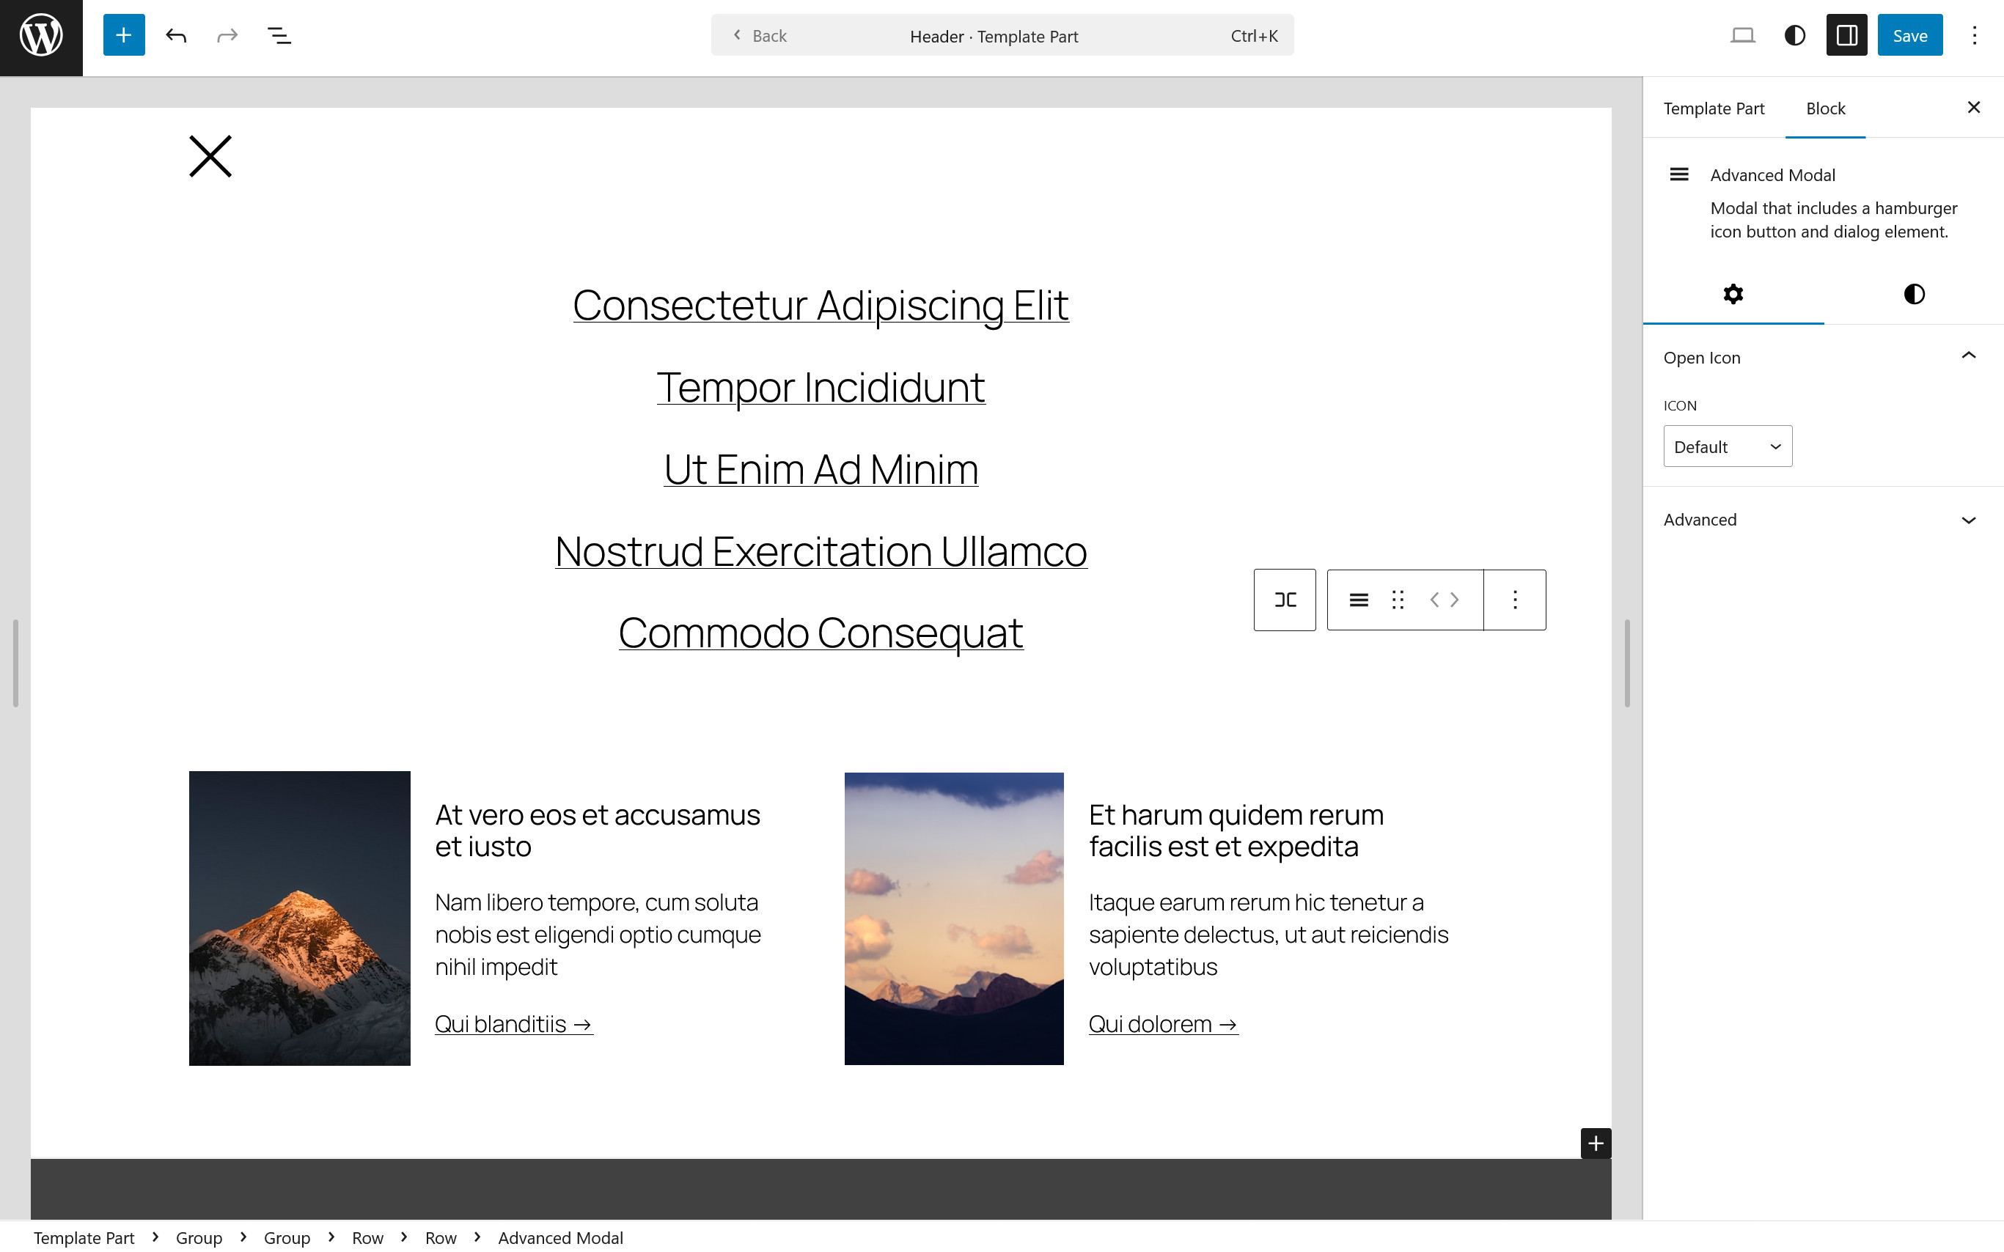This screenshot has height=1252, width=2004.
Task: Open the block Styles tab in sidebar
Action: (x=1914, y=294)
